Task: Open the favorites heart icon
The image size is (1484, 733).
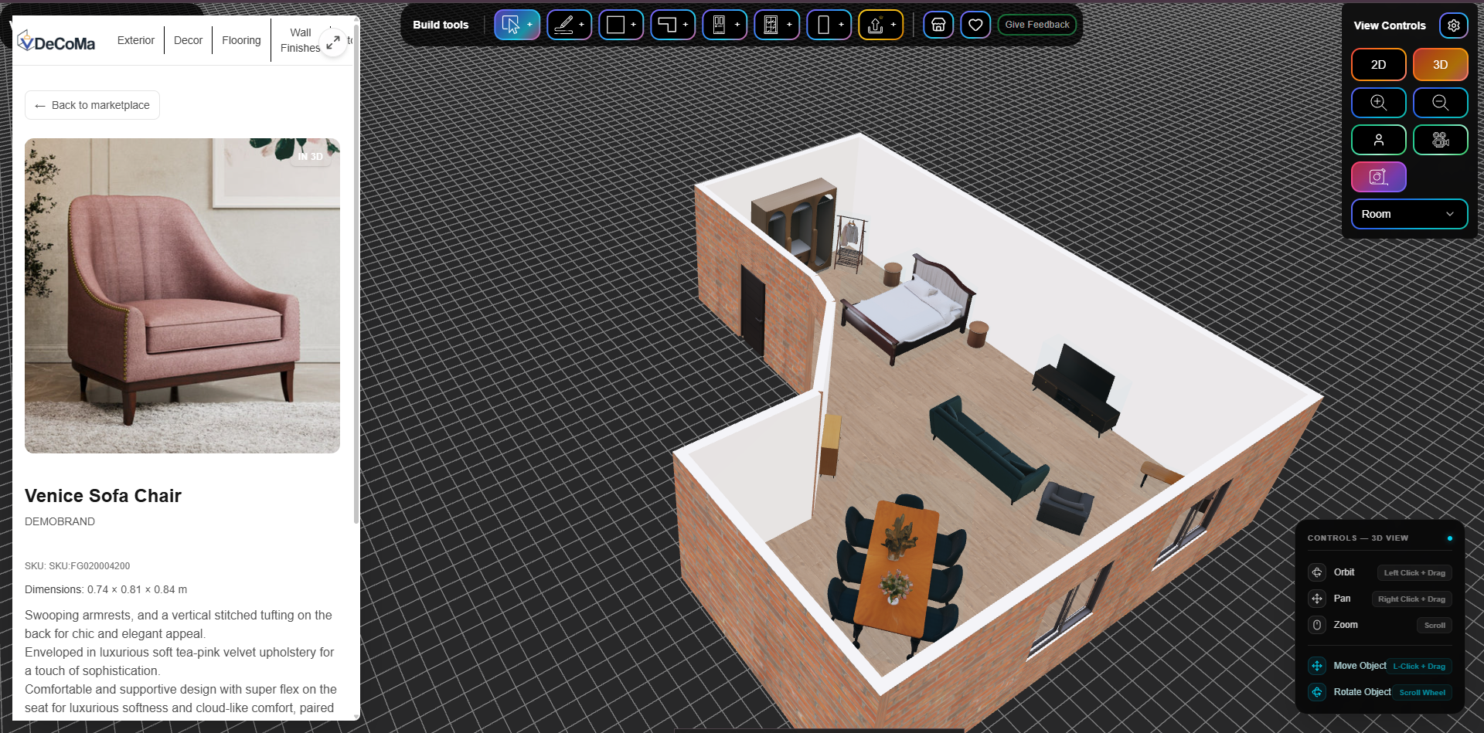Action: [975, 25]
